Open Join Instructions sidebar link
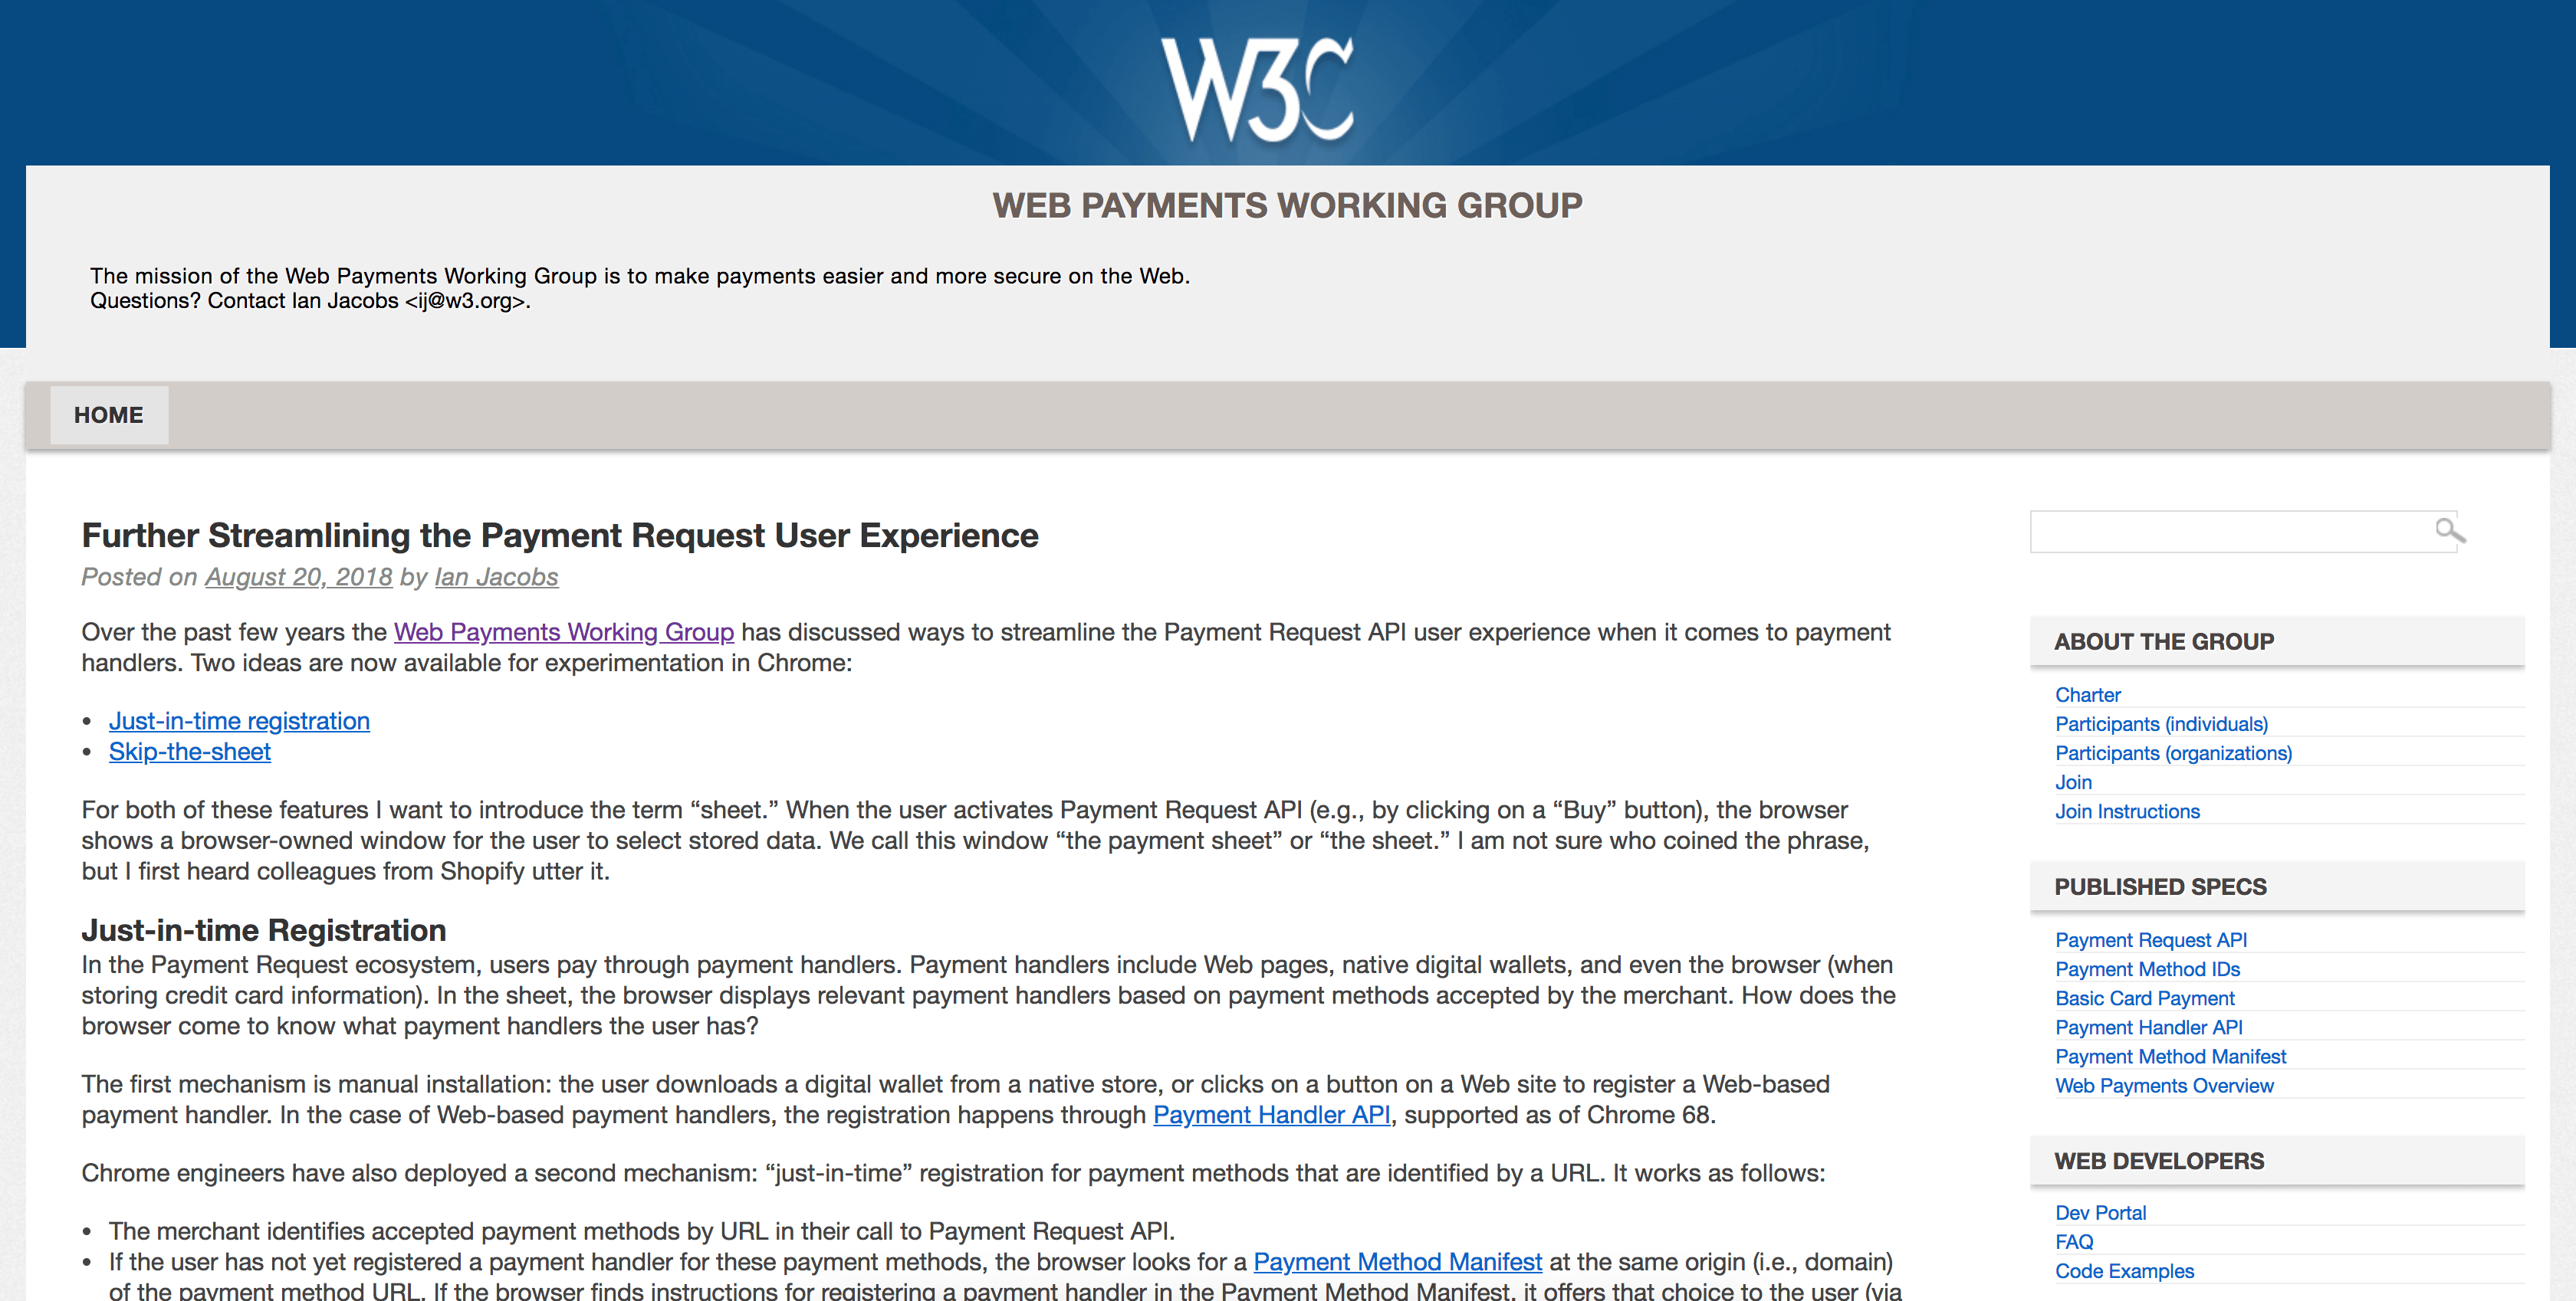This screenshot has height=1301, width=2576. (2130, 811)
